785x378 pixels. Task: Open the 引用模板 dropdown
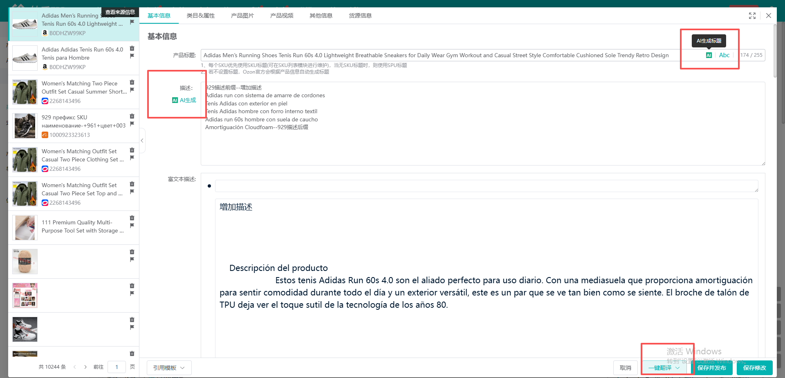[169, 368]
